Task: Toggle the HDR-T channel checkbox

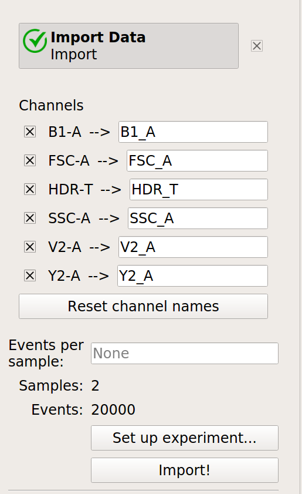Action: coord(30,189)
